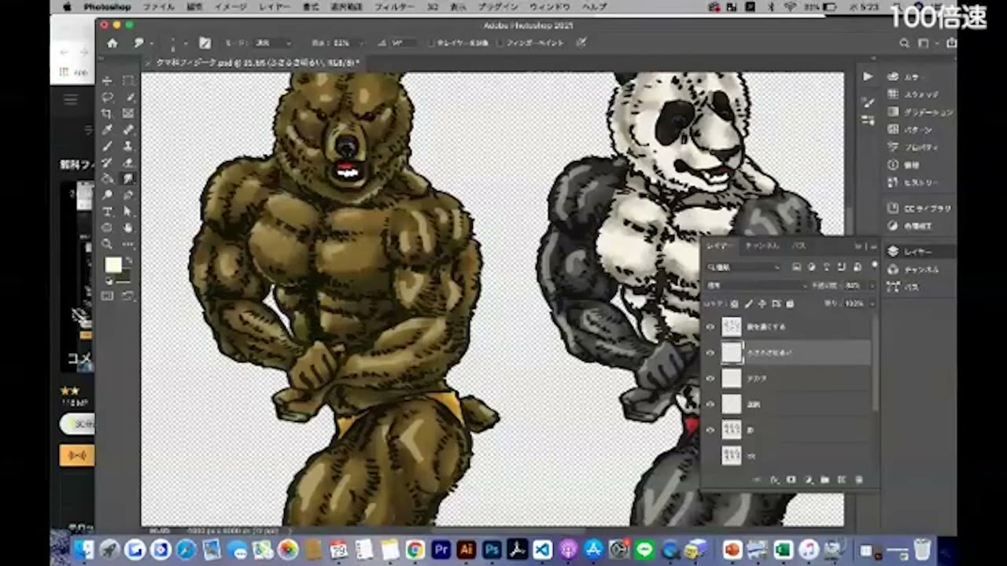Viewport: 1007px width, 566px height.
Task: Select the Horizontal Type tool
Action: click(x=107, y=212)
